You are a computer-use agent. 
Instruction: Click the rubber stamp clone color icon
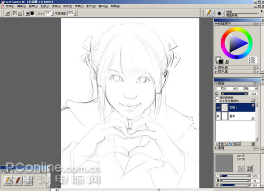(227, 62)
